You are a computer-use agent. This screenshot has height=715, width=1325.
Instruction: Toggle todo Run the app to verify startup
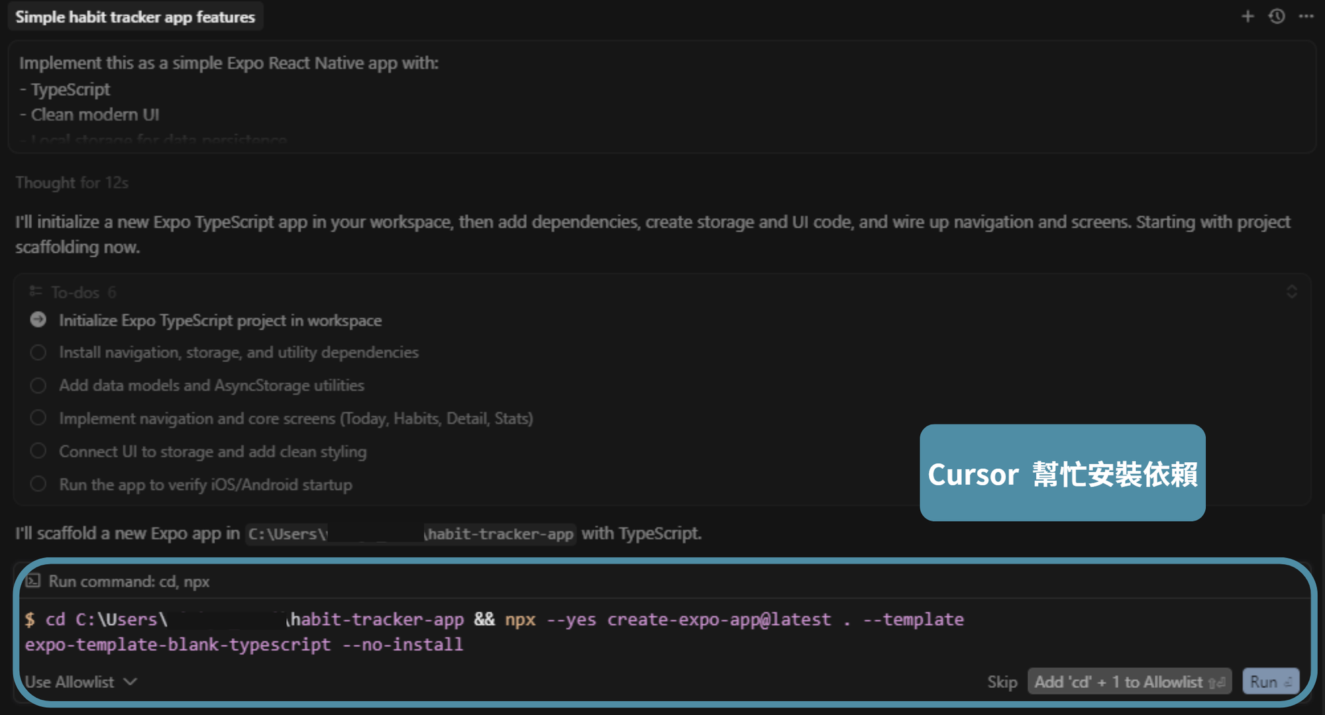pyautogui.click(x=38, y=484)
